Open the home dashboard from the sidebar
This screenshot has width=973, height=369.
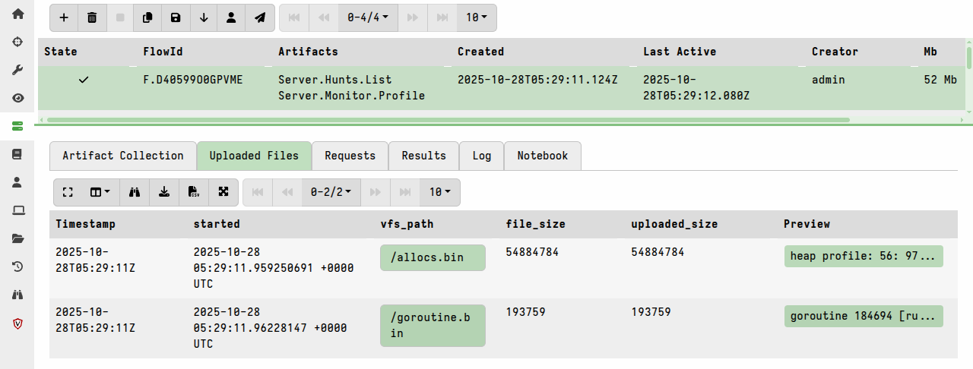point(17,14)
